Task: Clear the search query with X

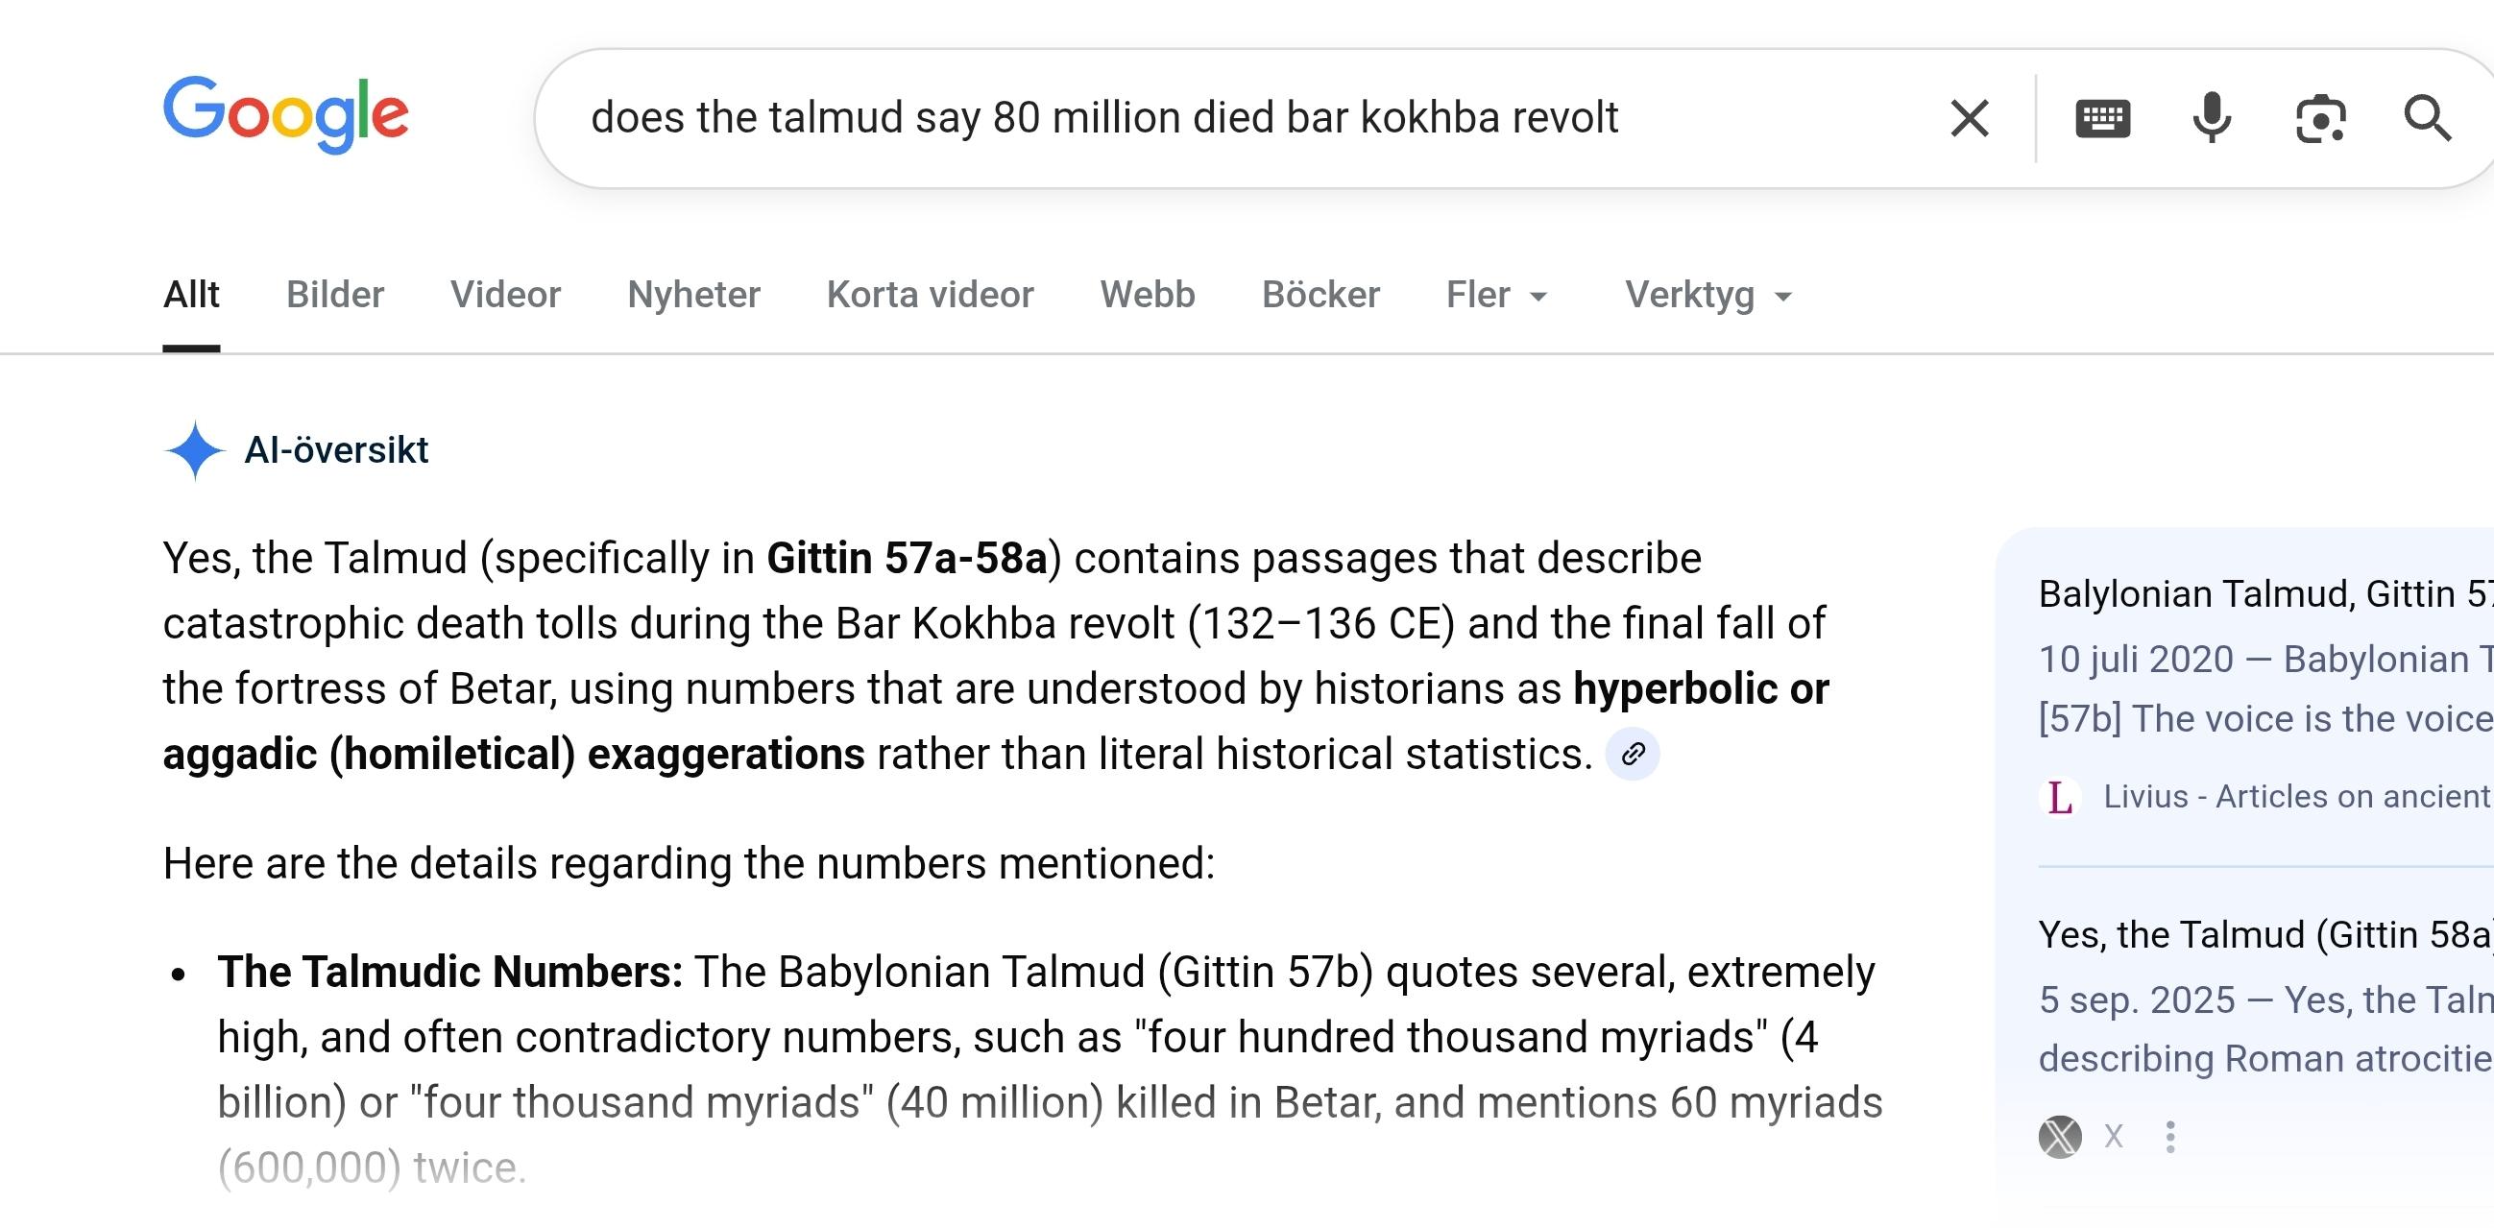Action: (x=1970, y=119)
